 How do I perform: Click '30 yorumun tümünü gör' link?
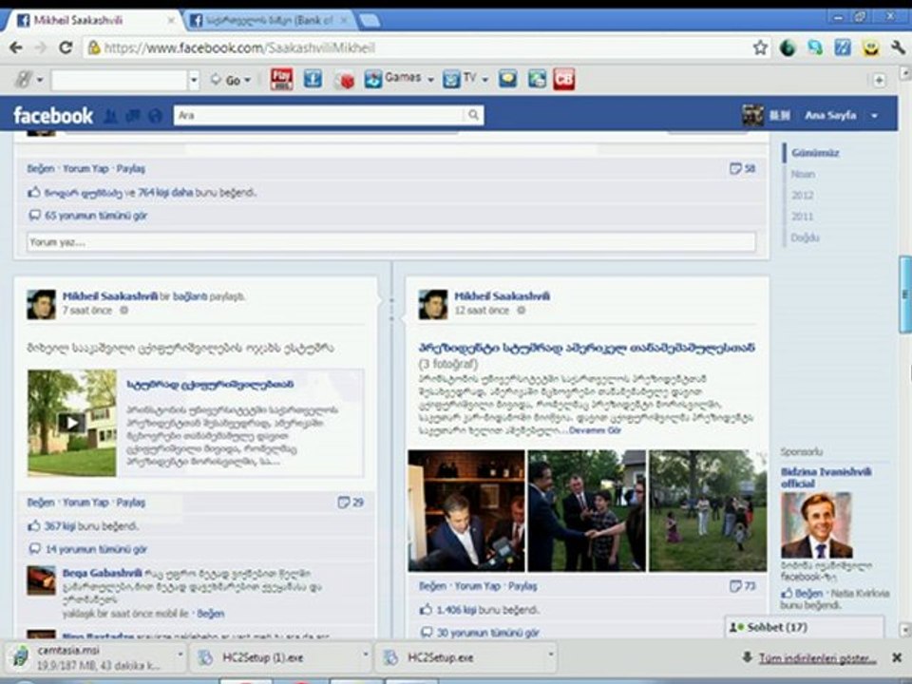pyautogui.click(x=487, y=633)
